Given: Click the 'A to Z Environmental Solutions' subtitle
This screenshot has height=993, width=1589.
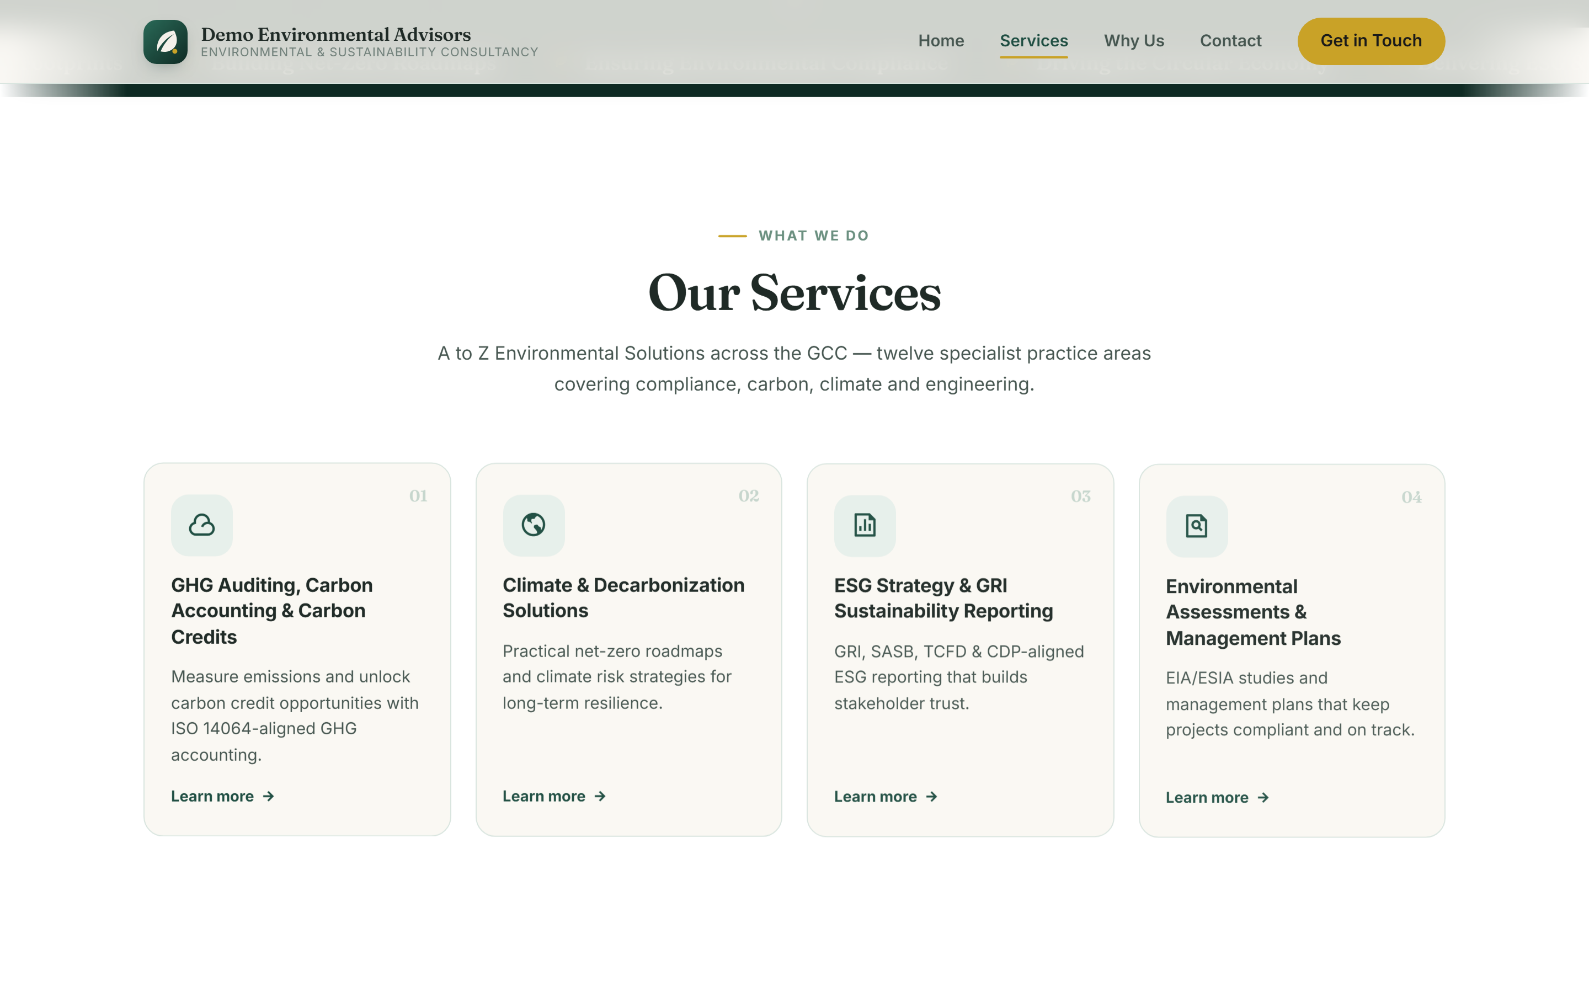Looking at the screenshot, I should [794, 369].
